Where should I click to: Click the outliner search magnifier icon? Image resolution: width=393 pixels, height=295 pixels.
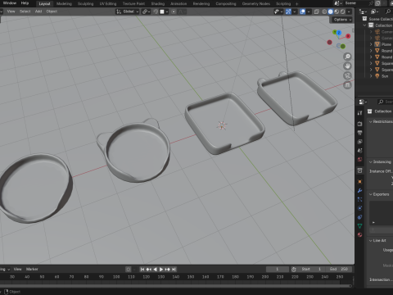point(388,11)
